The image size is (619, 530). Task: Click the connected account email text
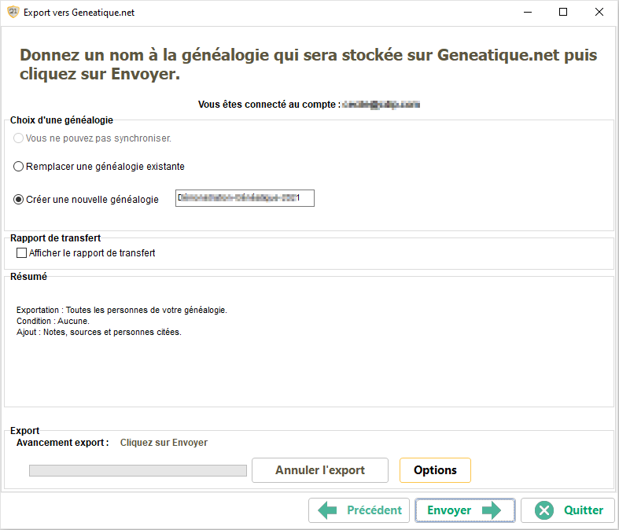(381, 105)
